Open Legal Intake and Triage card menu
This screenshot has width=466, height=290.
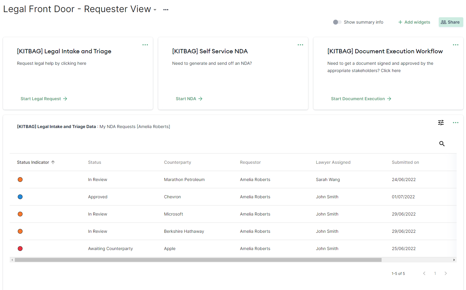coord(145,45)
